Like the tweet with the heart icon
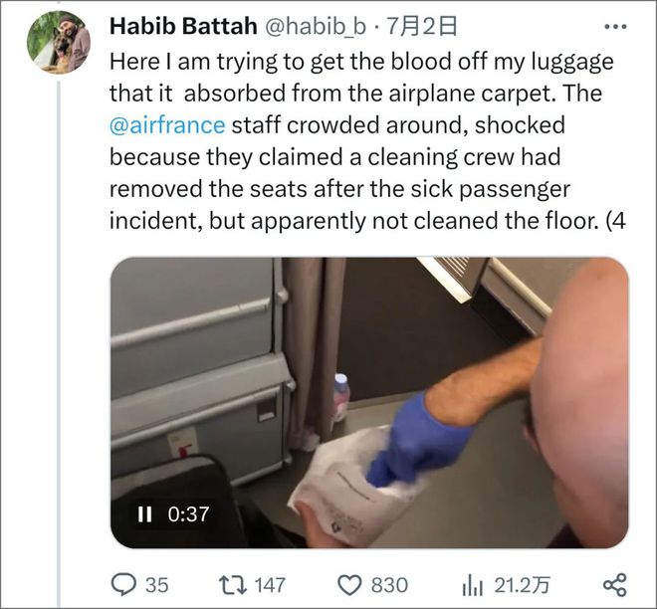This screenshot has height=609, width=657. coord(349,585)
